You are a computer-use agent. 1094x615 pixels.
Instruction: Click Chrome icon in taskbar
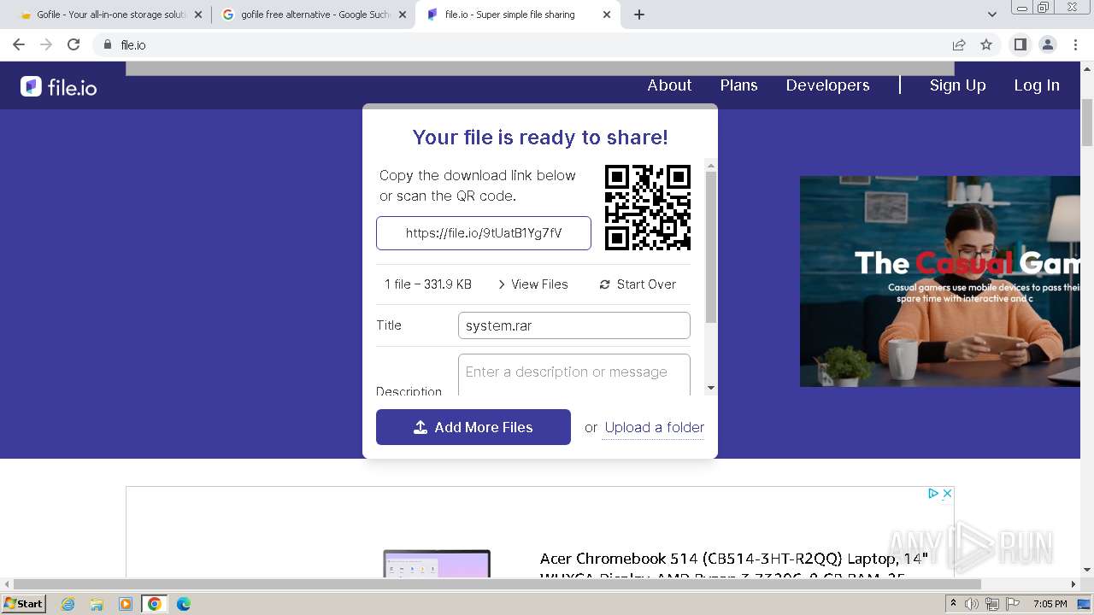[x=155, y=604]
